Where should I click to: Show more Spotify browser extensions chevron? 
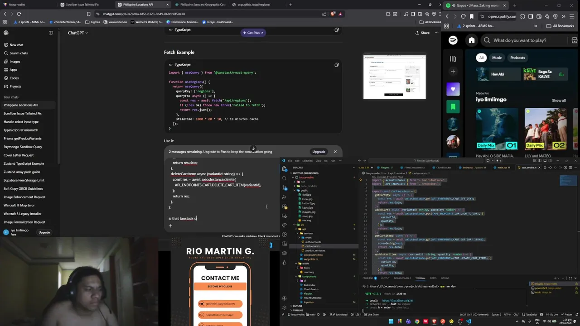tap(563, 16)
